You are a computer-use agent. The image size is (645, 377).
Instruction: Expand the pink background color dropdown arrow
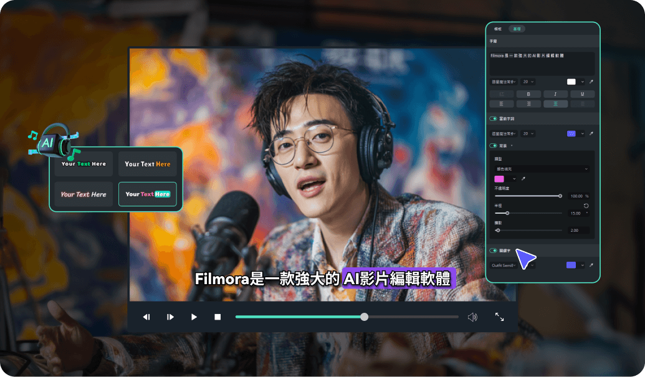pyautogui.click(x=514, y=179)
